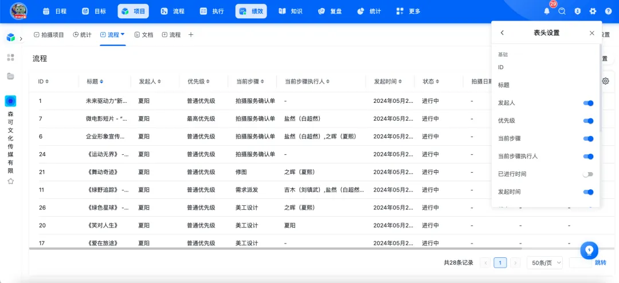Sort by 标题 column arrows
Screen dimensions: 619x283
tap(101, 82)
